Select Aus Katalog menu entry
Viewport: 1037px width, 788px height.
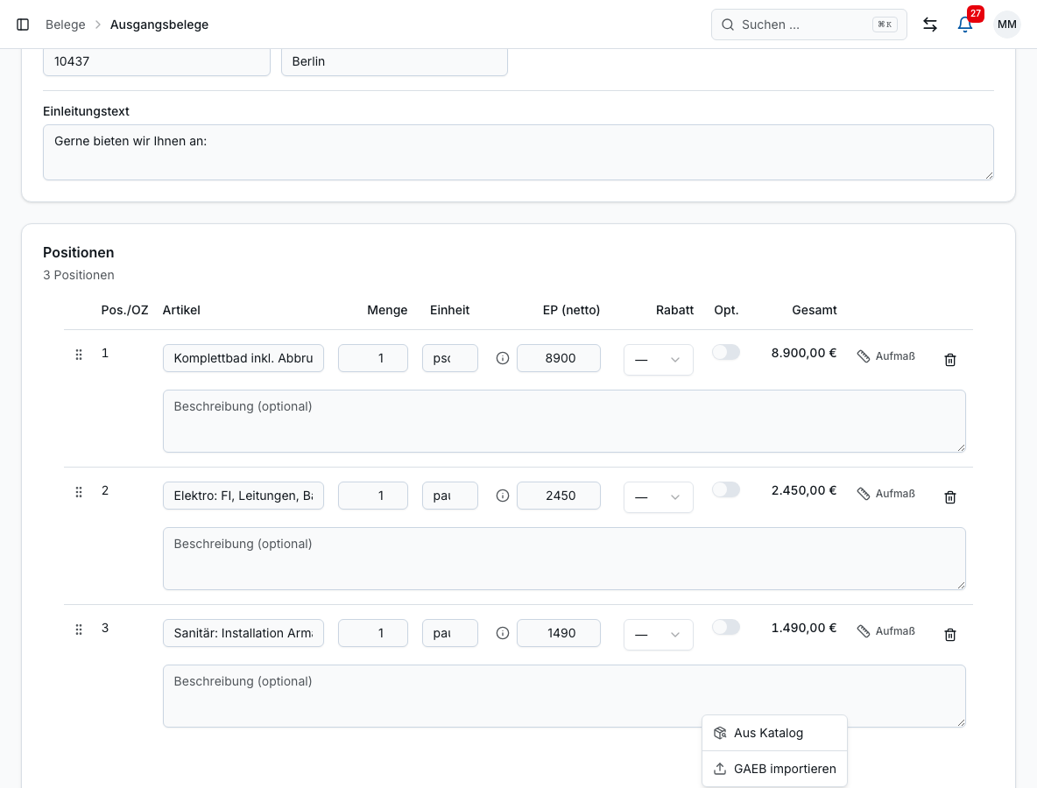point(773,733)
